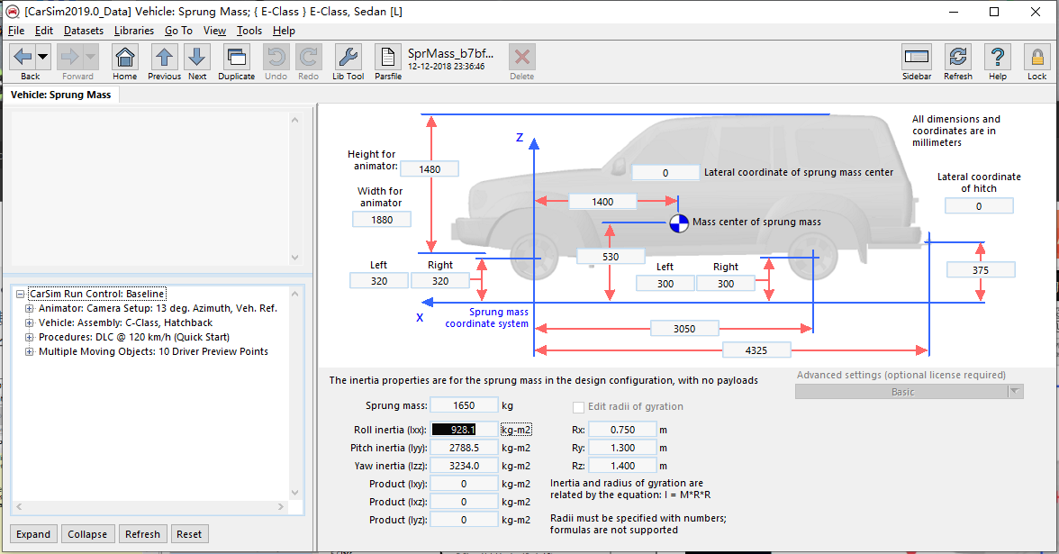
Task: Click the Rz radius field 1.400
Action: coord(622,466)
